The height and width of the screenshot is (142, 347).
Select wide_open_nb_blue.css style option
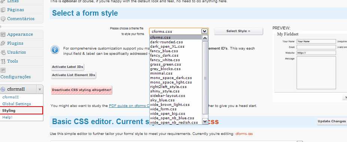click(176, 118)
